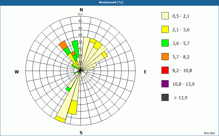219x136 pixels.
Task: Click the date 29.6.2024
Action: click(209, 133)
